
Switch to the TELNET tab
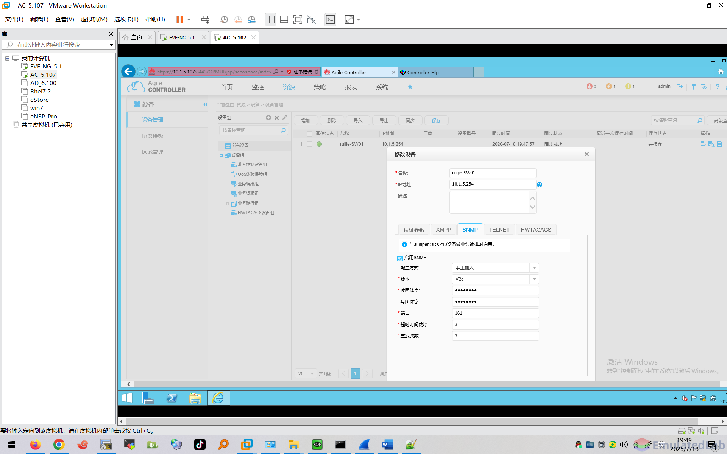499,230
